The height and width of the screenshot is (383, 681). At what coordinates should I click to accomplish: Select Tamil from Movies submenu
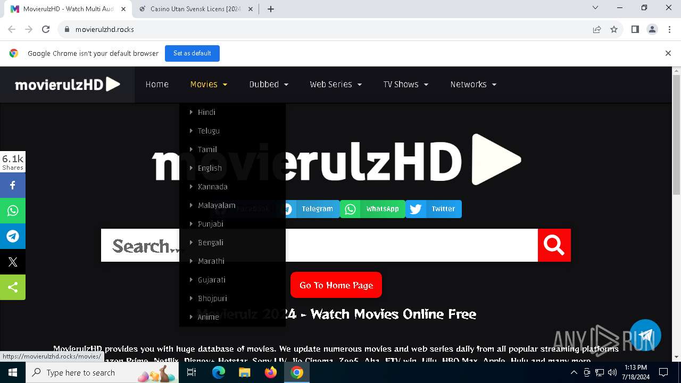232,149
